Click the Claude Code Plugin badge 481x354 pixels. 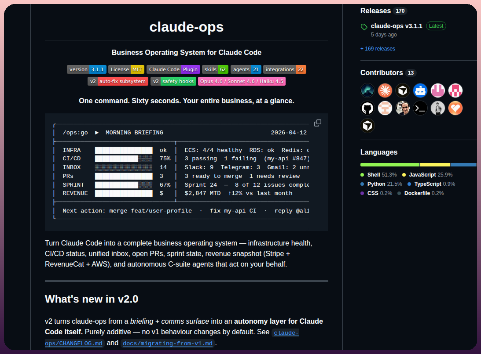(173, 69)
